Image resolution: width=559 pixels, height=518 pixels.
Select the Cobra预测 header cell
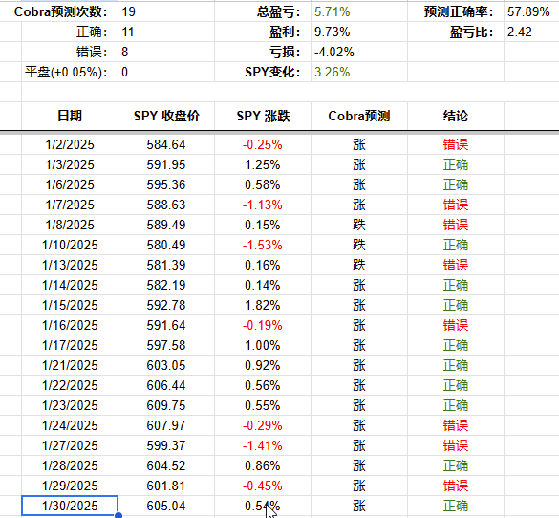pos(359,116)
